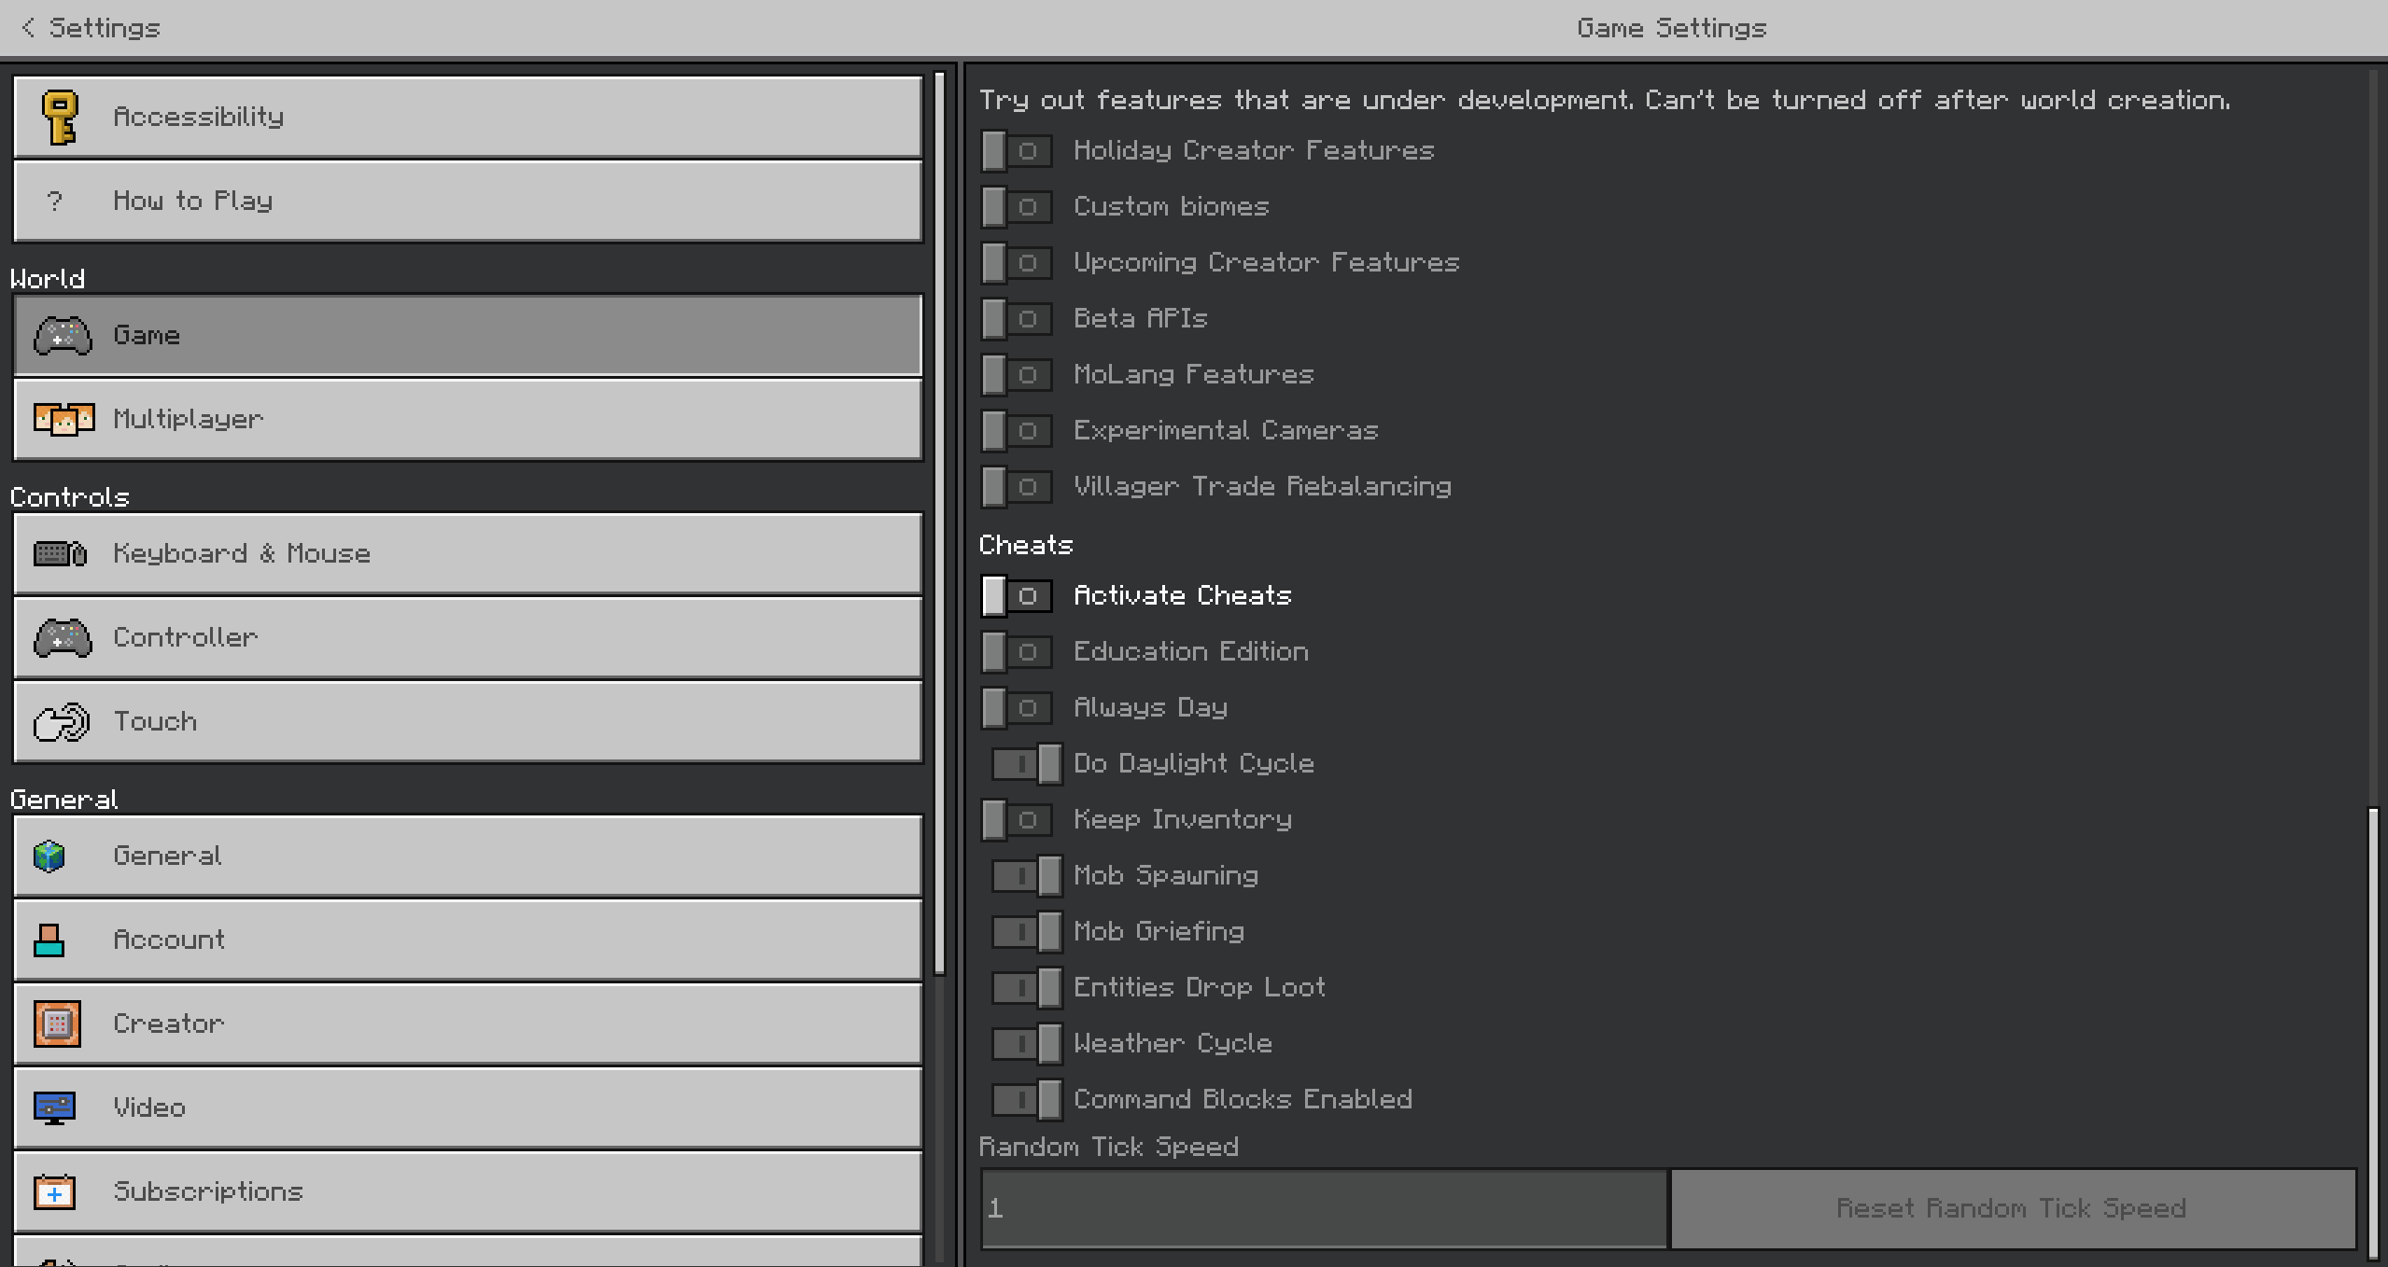The image size is (2388, 1267).
Task: Go back using the Settings arrow
Action: [x=29, y=28]
